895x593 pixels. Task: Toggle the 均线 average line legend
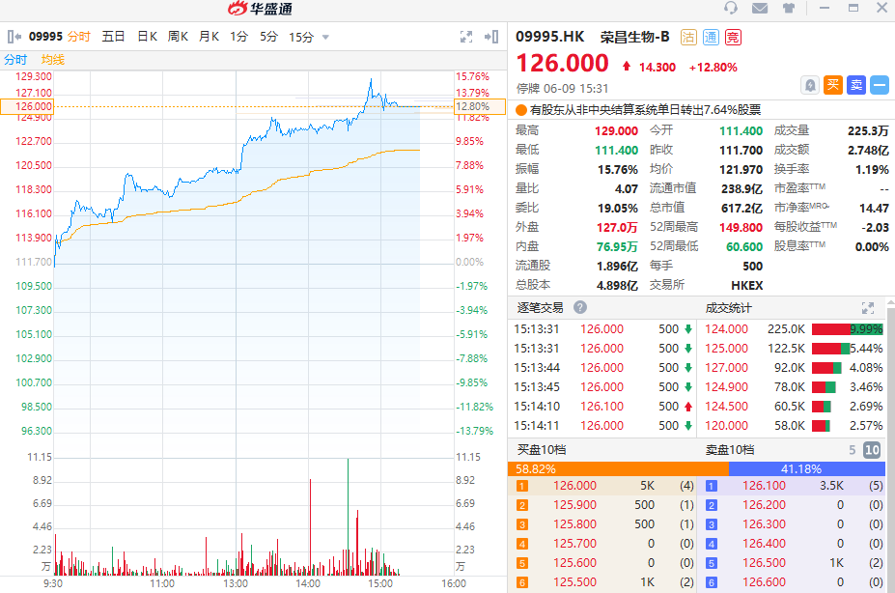(x=53, y=60)
